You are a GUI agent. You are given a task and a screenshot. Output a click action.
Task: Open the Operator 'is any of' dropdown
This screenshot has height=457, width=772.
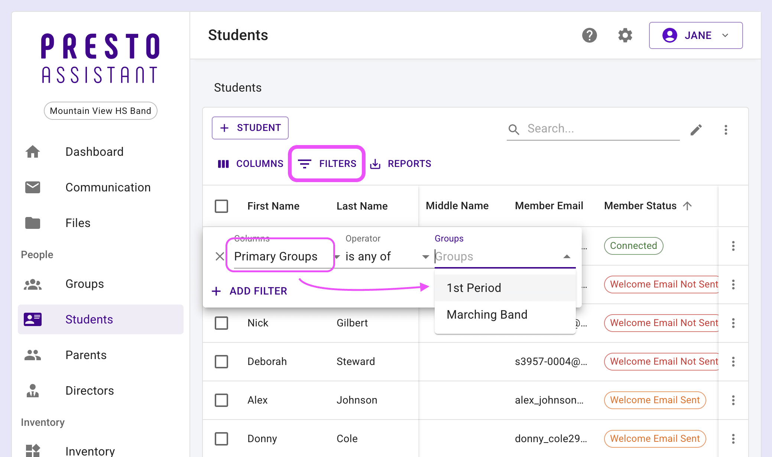click(386, 256)
